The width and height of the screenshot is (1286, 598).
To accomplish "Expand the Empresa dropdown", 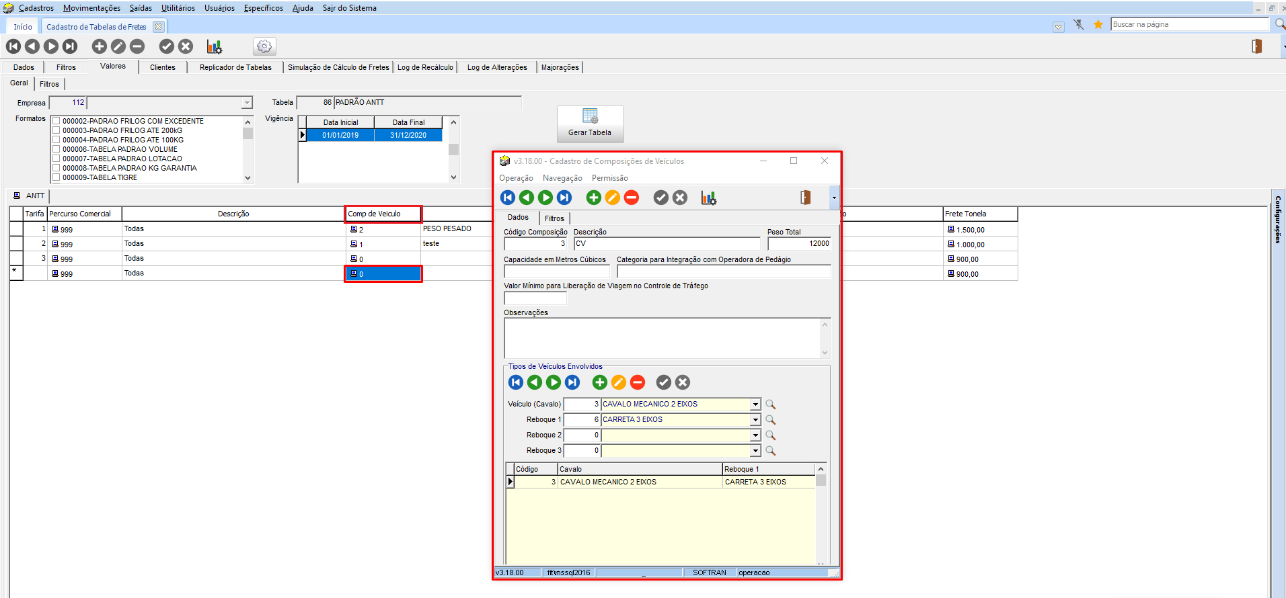I will [x=247, y=103].
